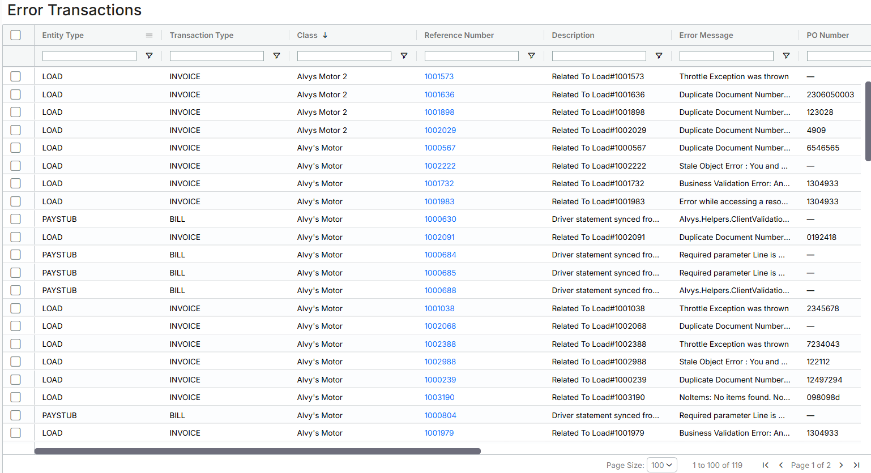The image size is (871, 473).
Task: Click PAYSTUB cell for reference 1000685
Action: point(59,273)
